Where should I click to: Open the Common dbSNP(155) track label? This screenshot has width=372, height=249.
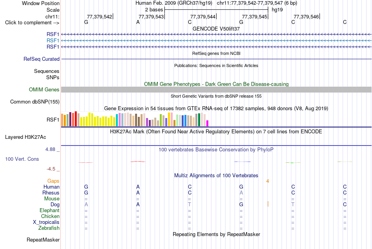[35, 102]
